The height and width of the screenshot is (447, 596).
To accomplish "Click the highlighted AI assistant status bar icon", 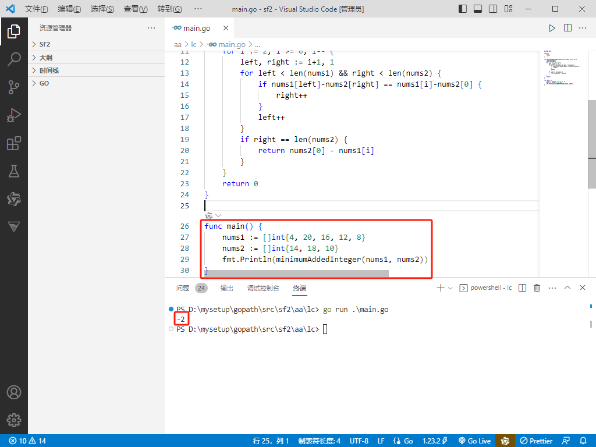I will [505, 441].
